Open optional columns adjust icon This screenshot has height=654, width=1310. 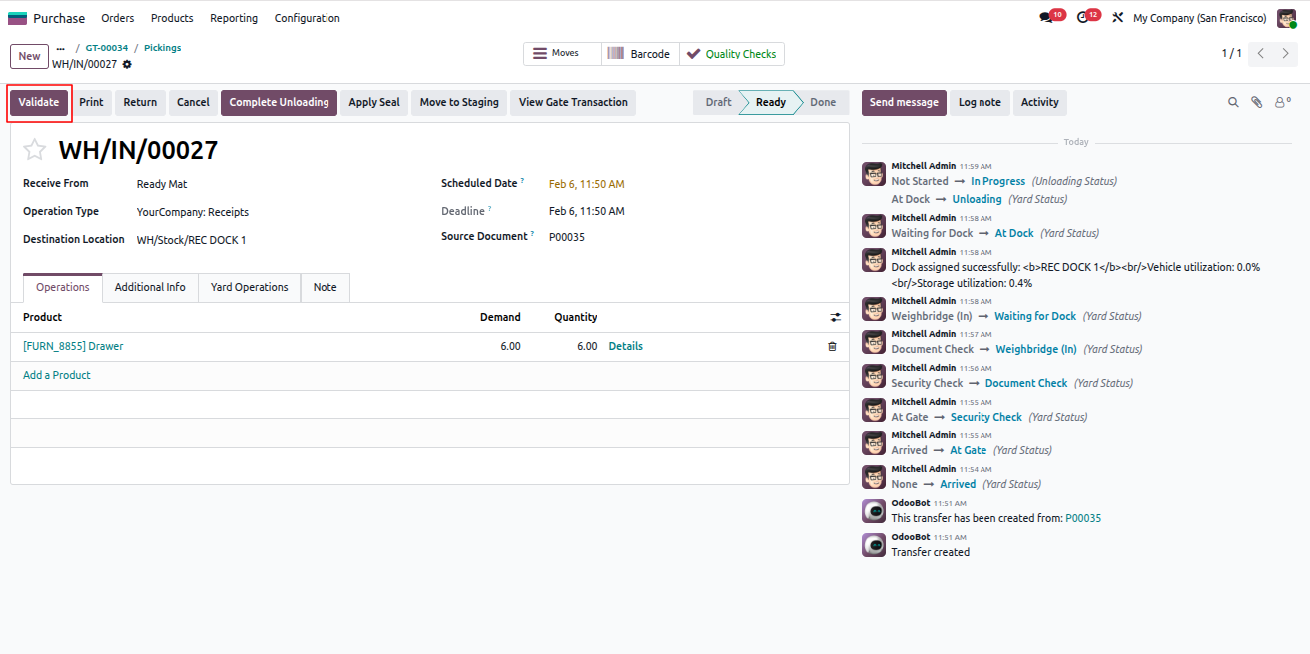click(x=835, y=317)
